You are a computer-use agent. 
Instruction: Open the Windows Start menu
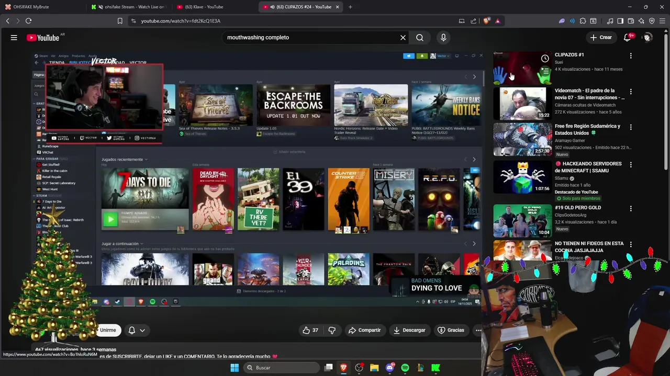tap(234, 368)
